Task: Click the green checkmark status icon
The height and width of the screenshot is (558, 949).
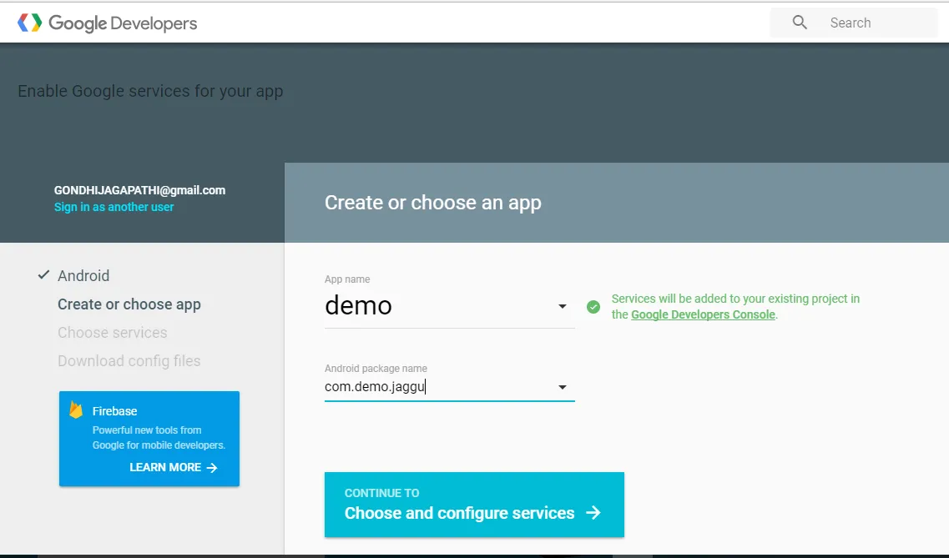Action: [x=593, y=306]
